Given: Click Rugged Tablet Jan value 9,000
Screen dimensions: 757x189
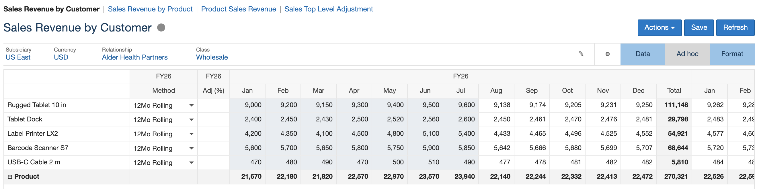Looking at the screenshot, I should tap(247, 105).
